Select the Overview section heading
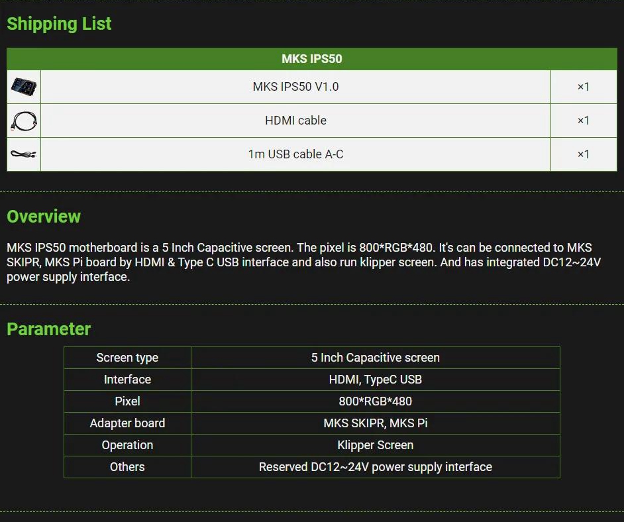 44,217
